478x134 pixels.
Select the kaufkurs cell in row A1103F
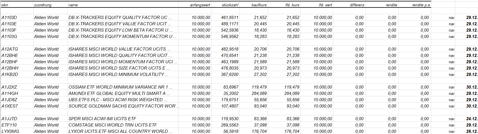pos(260,30)
